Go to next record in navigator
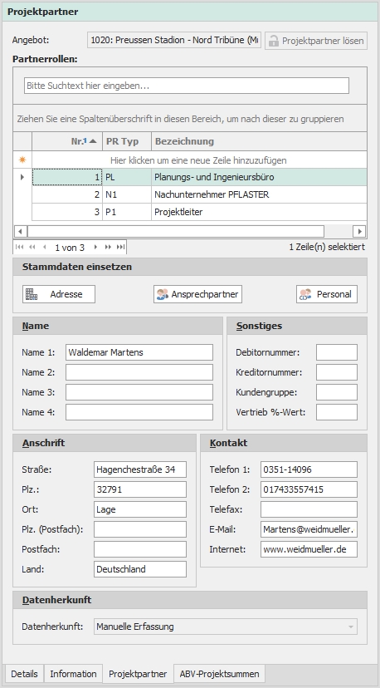Image resolution: width=380 pixels, height=688 pixels. point(95,247)
